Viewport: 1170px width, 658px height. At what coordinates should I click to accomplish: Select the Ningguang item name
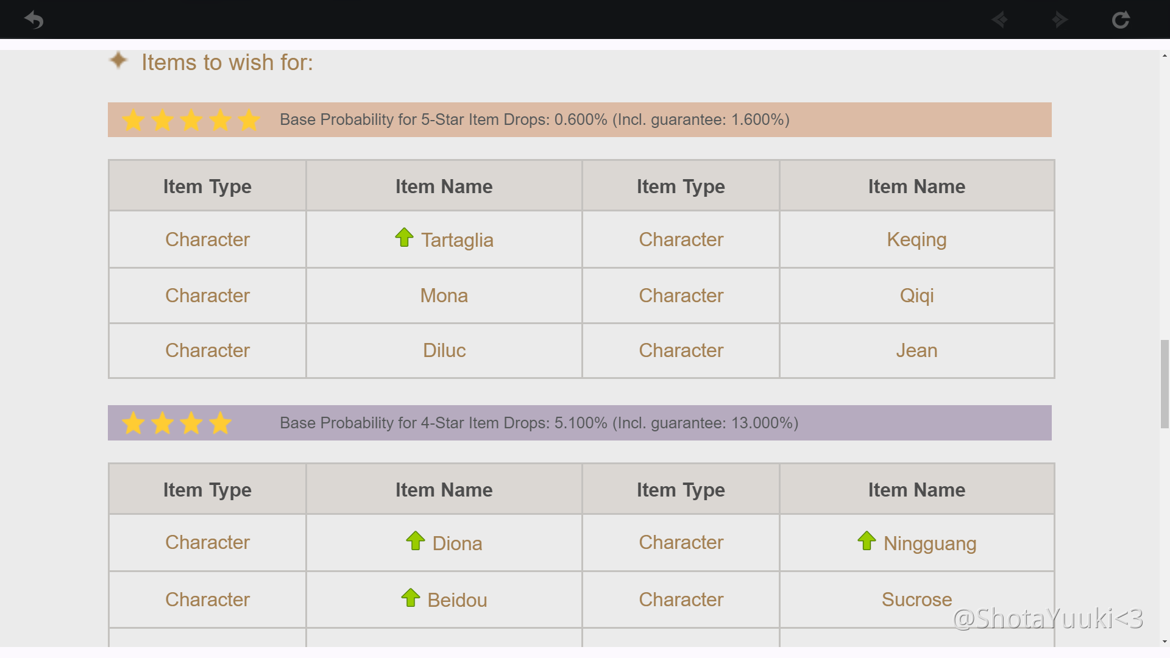tap(930, 543)
